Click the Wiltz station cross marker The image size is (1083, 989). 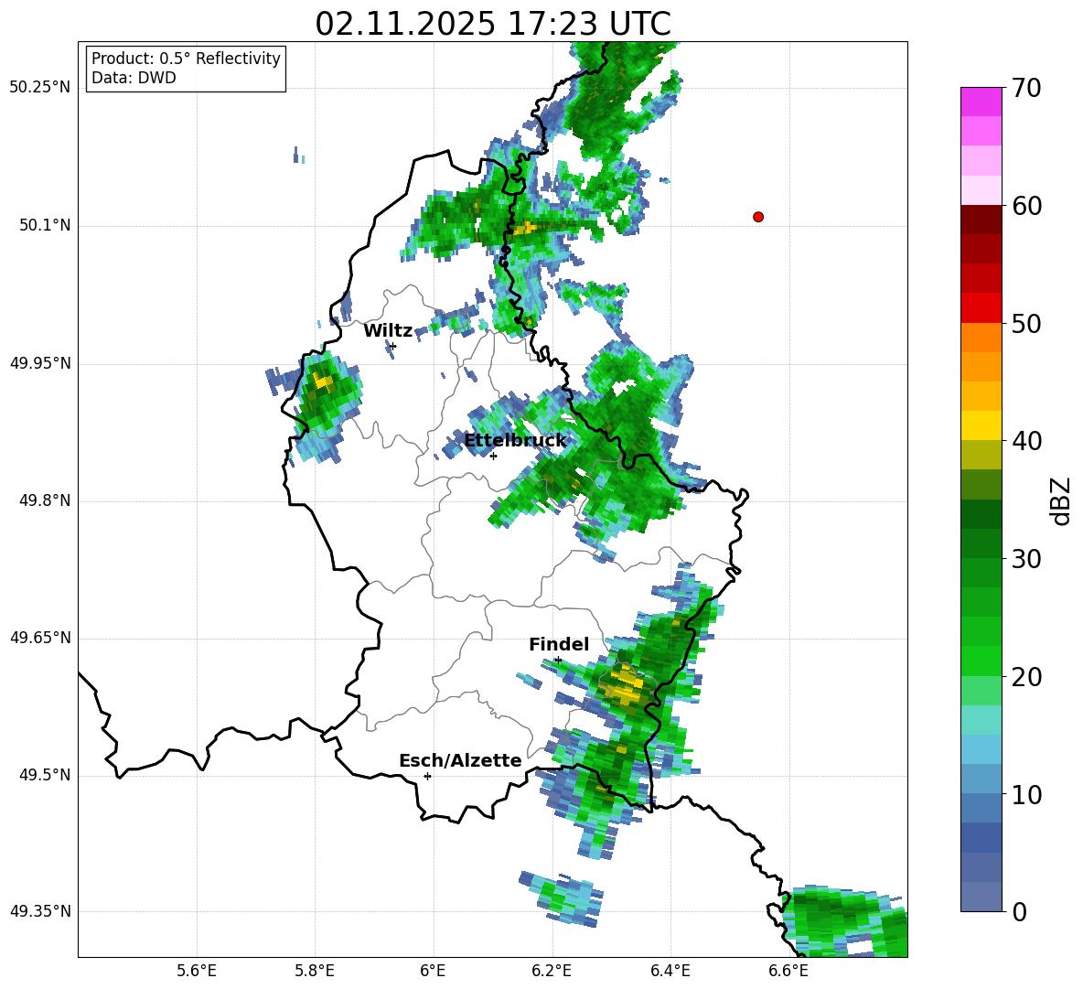(x=393, y=346)
